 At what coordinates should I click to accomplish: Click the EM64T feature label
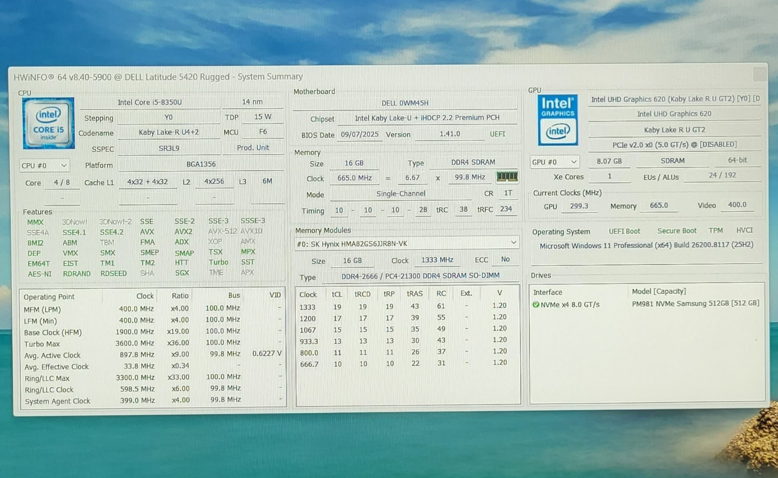click(39, 264)
